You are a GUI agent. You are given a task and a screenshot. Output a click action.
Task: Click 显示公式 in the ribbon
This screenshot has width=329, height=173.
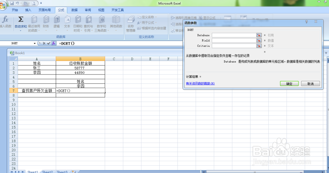coord(207,18)
